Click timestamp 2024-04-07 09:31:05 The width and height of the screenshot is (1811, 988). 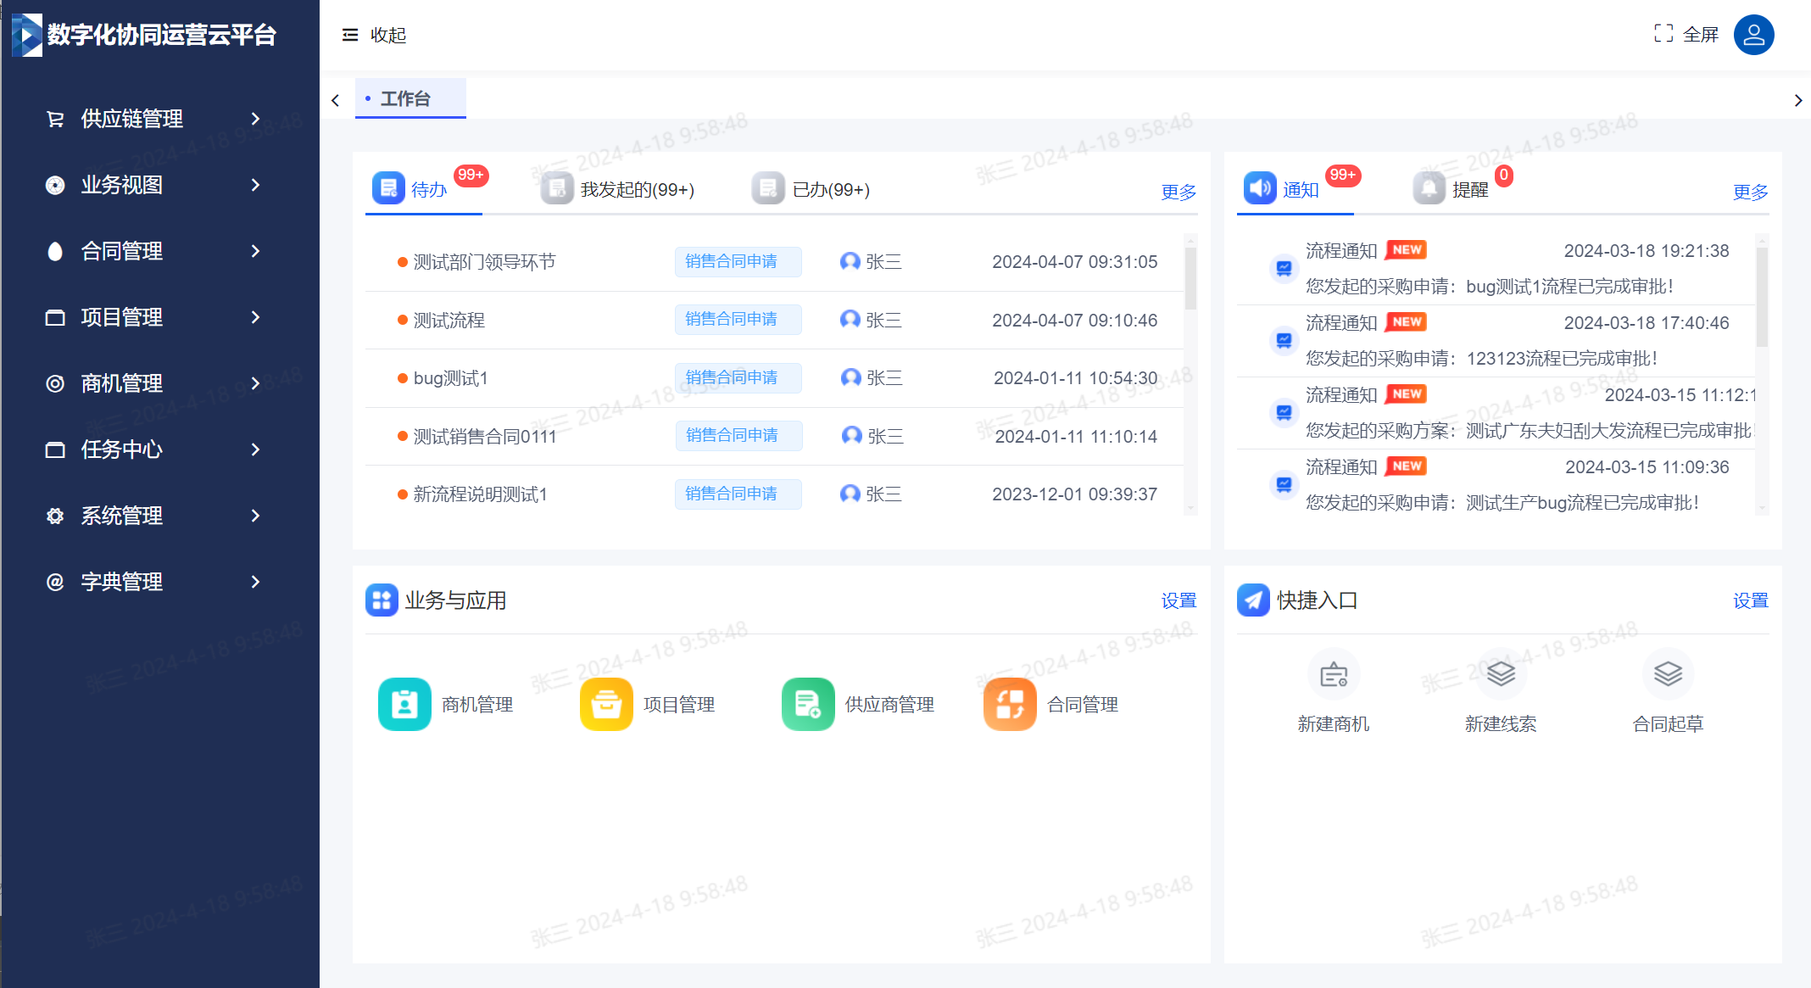[x=1074, y=262]
